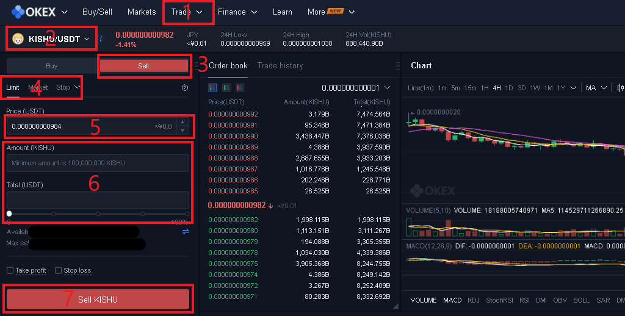Enable the Stop loss checkbox
Image resolution: width=625 pixels, height=316 pixels.
point(58,271)
